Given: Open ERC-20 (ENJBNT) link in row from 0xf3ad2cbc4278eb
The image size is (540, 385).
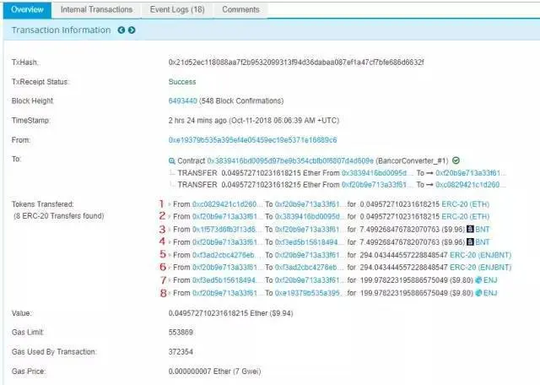Looking at the screenshot, I should coord(480,255).
